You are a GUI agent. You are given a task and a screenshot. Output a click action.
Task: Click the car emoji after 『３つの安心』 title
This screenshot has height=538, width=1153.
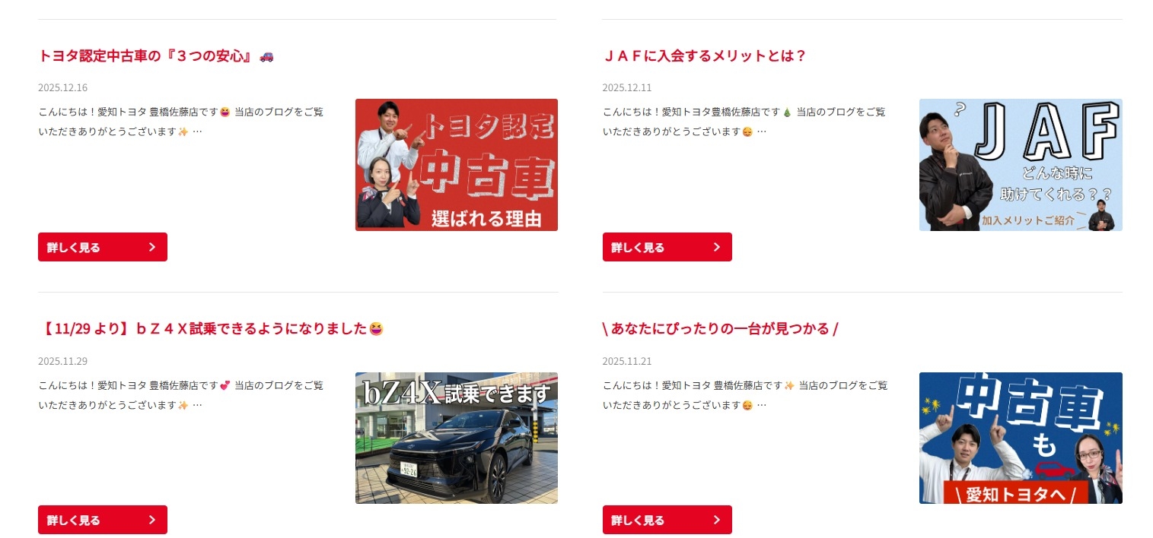coord(266,56)
